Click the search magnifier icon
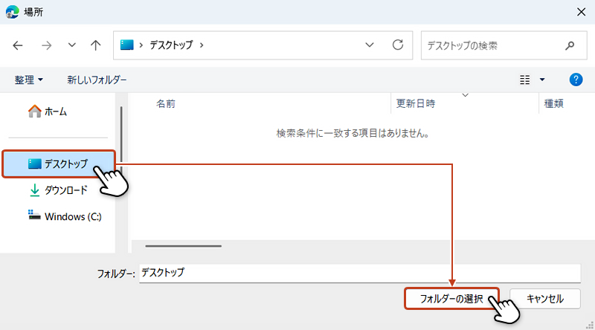 pyautogui.click(x=570, y=45)
